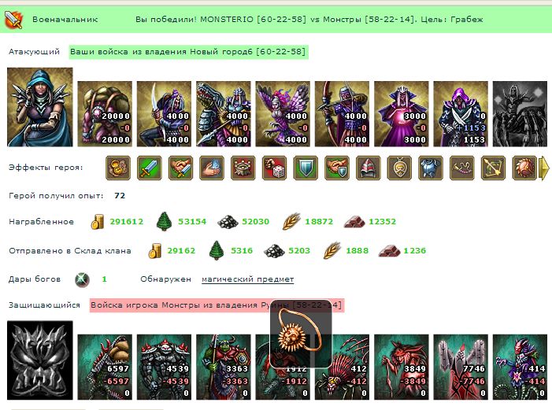This screenshot has height=410, width=552.
Task: Expand more hero effects with yellow arrow
Action: pyautogui.click(x=544, y=168)
